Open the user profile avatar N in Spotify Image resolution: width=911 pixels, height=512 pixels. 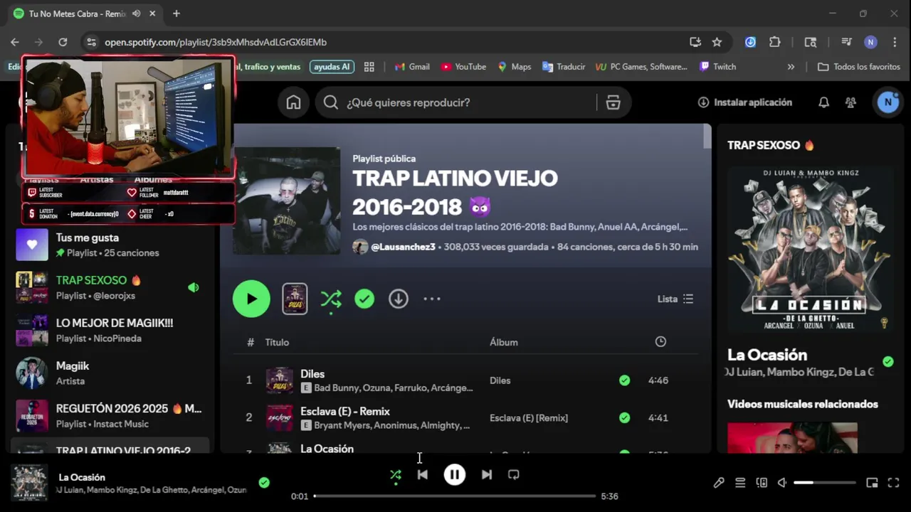(x=888, y=102)
